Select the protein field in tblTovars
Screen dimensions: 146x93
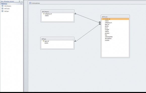coord(107,33)
